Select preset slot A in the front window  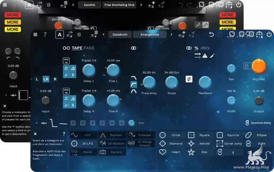click(60, 34)
